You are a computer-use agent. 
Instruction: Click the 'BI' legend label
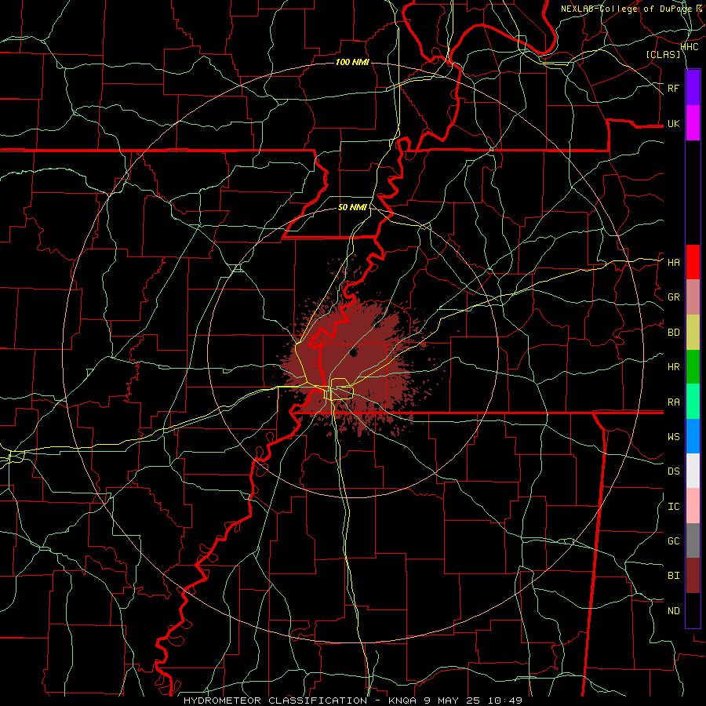tap(673, 576)
